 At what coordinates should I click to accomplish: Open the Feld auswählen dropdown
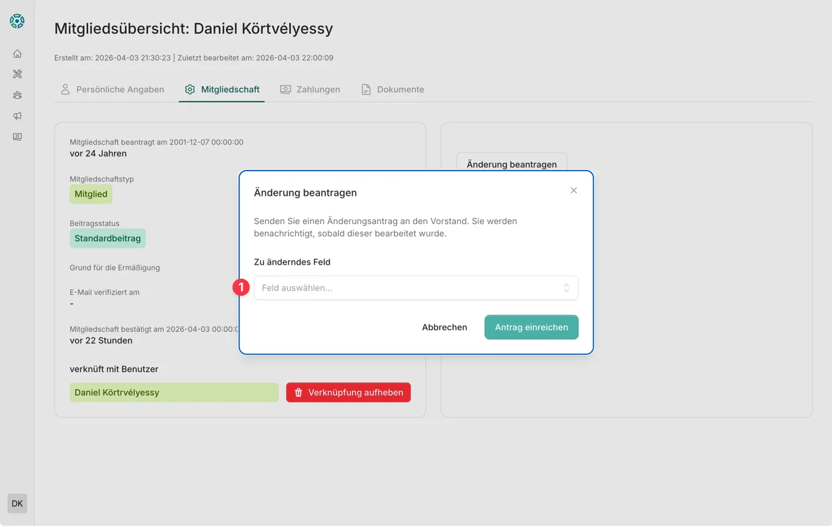click(x=416, y=288)
